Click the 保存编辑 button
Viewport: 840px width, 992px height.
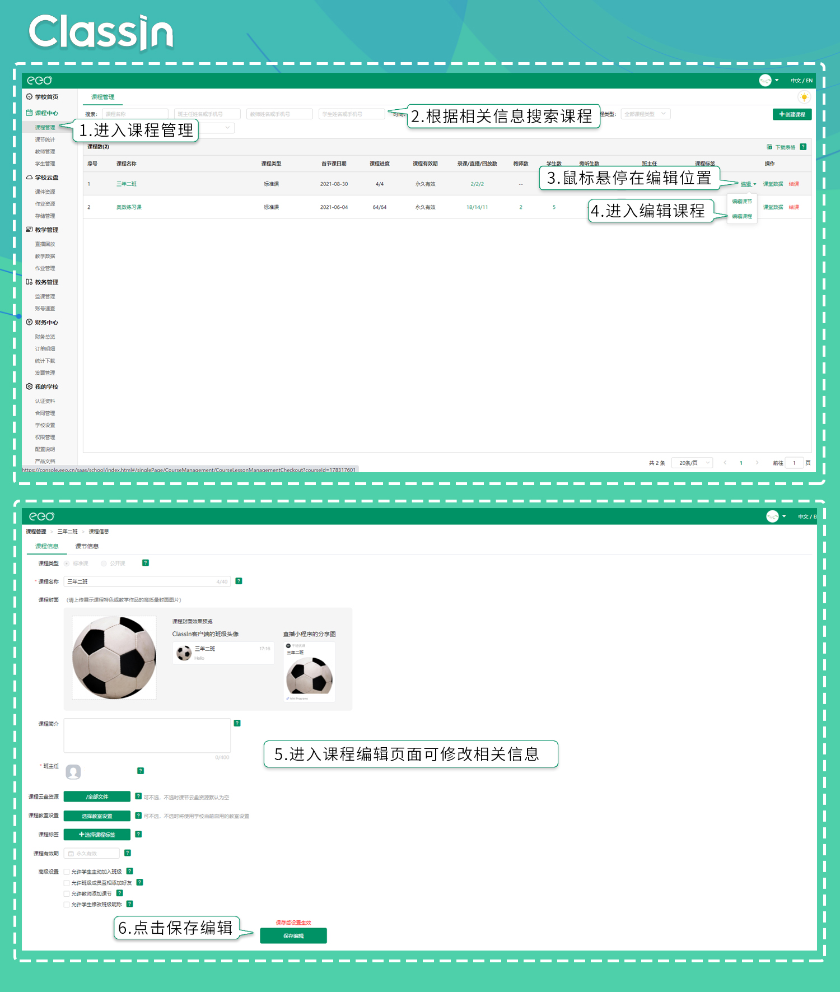[293, 935]
